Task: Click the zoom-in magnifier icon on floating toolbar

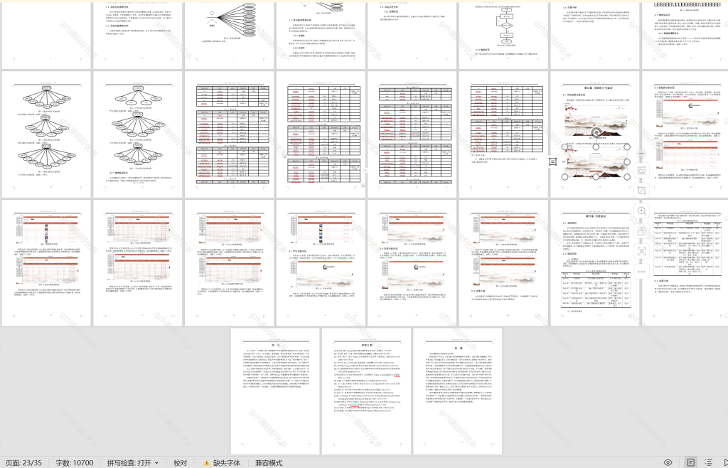Action: [642, 211]
